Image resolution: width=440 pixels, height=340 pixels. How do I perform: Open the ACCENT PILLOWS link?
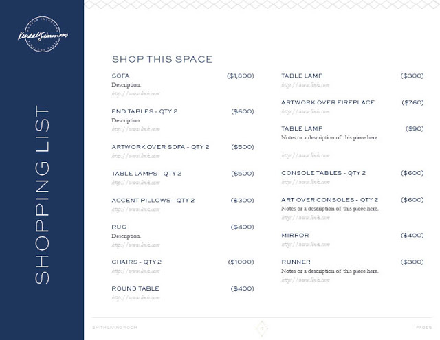click(135, 209)
